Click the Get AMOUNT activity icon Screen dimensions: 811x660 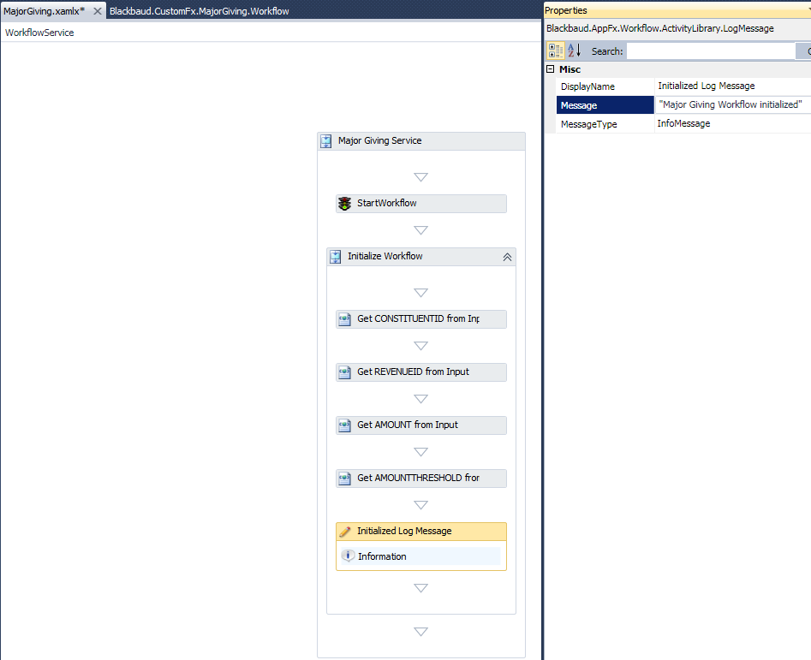coord(344,425)
